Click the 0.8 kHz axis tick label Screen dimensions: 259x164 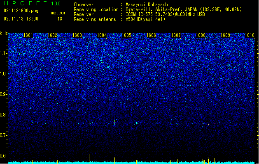tap(3, 115)
